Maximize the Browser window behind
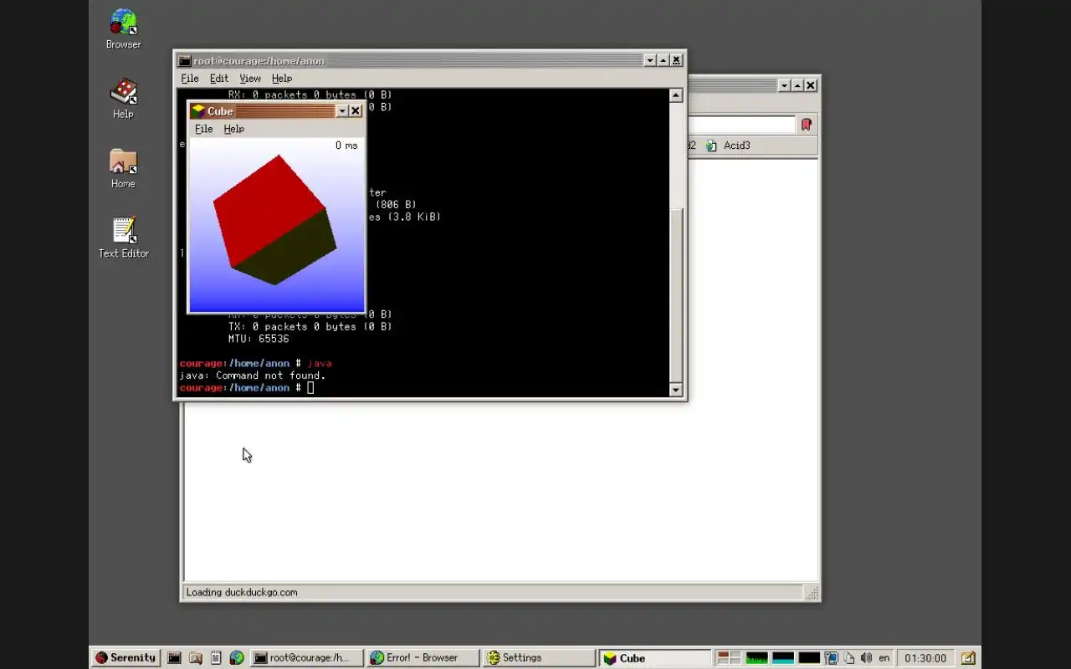Viewport: 1071px width, 669px height. pos(797,85)
